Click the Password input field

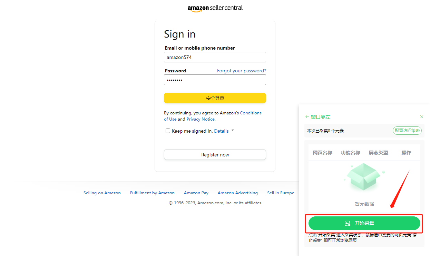click(215, 80)
